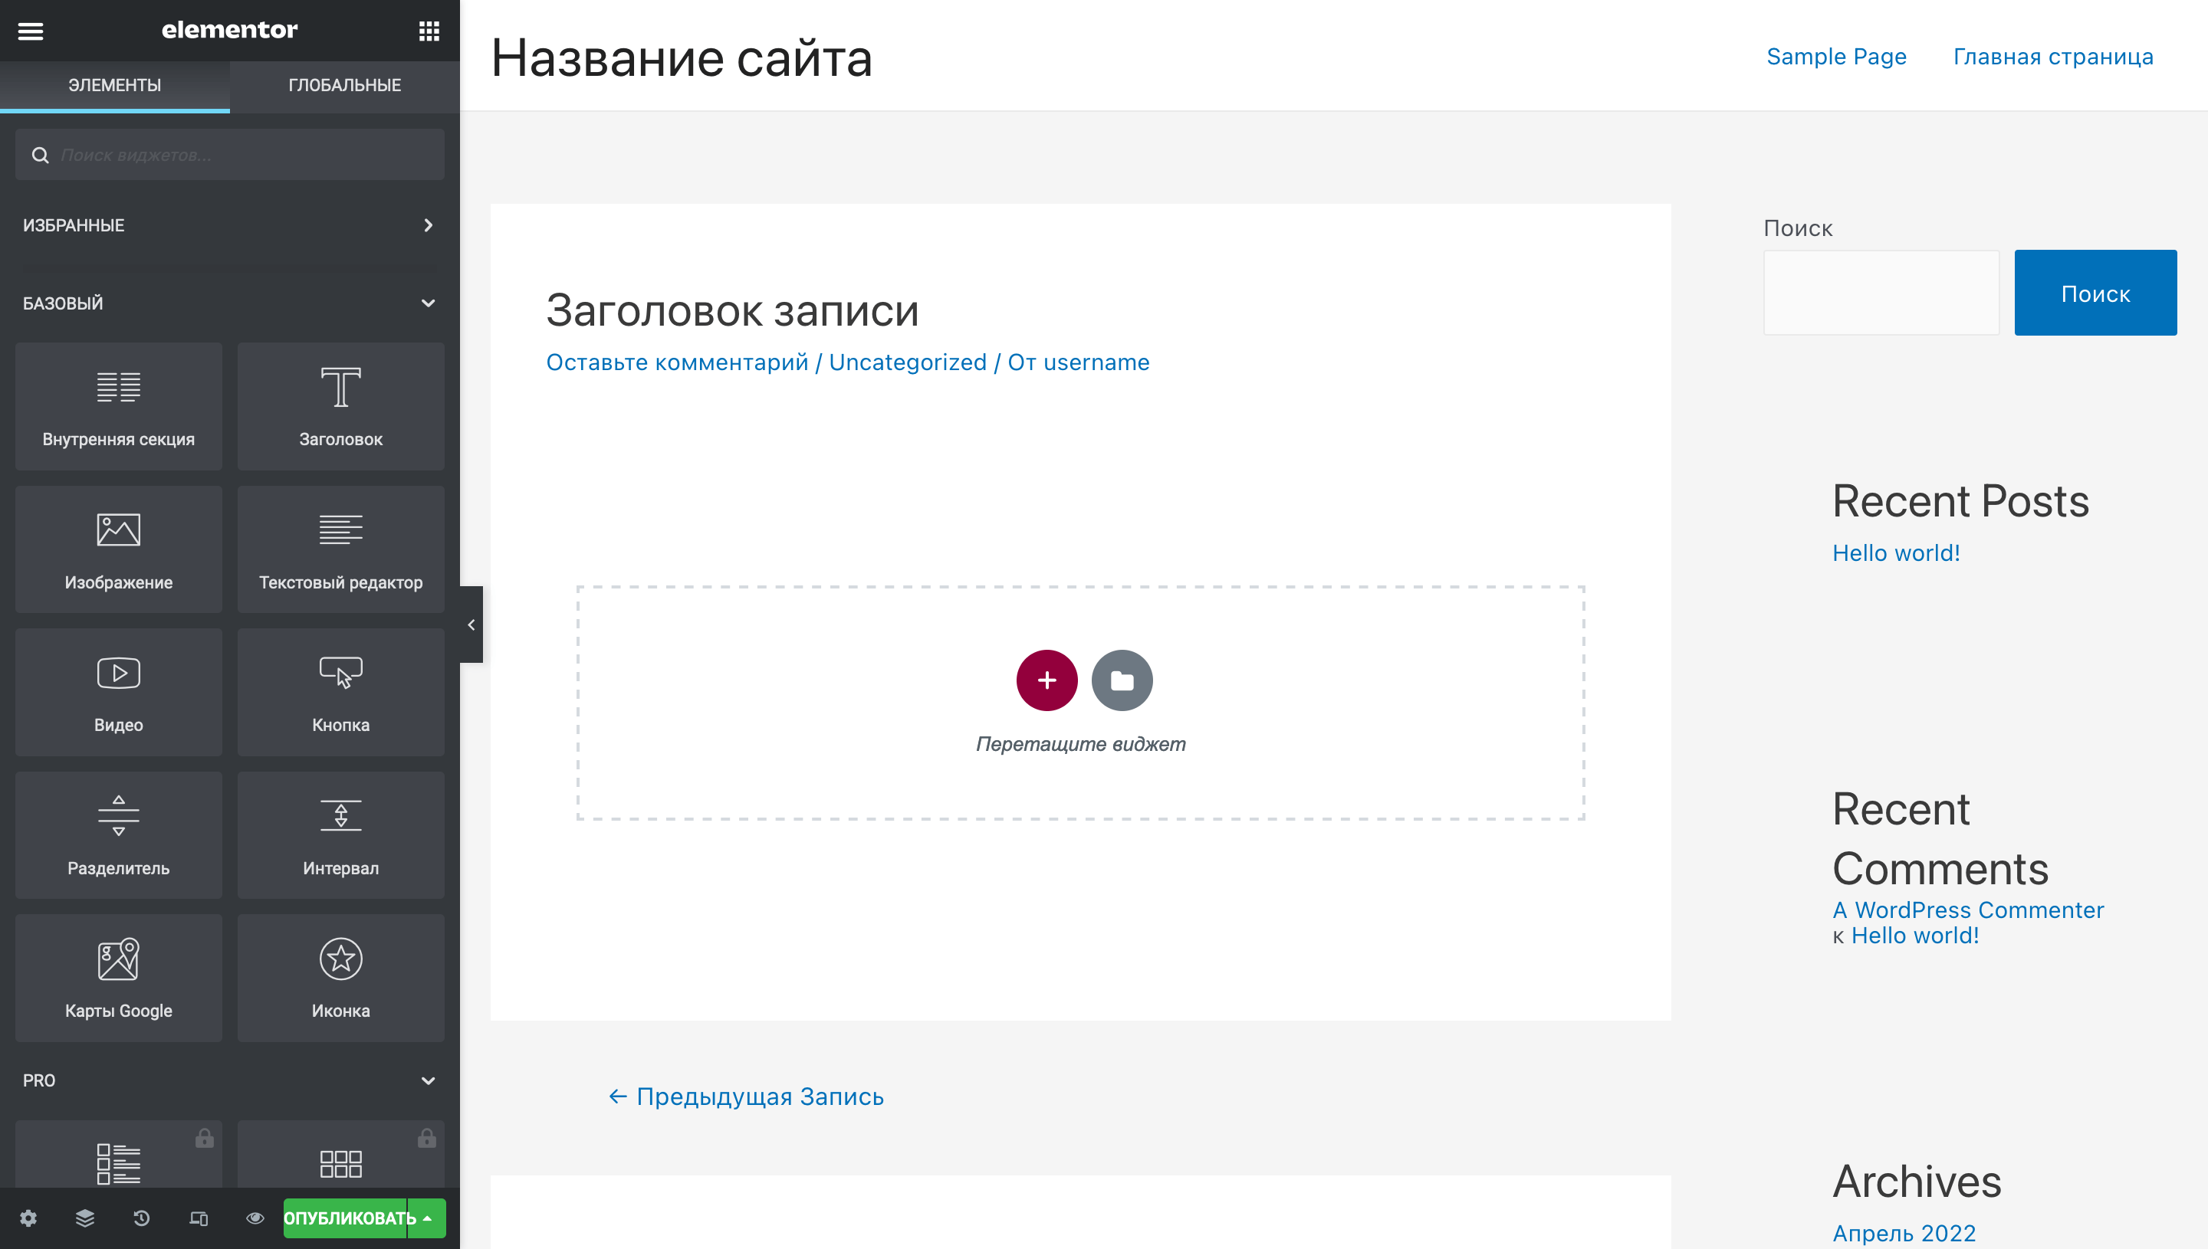
Task: Click the locked PRO posts list widget
Action: (x=118, y=1154)
